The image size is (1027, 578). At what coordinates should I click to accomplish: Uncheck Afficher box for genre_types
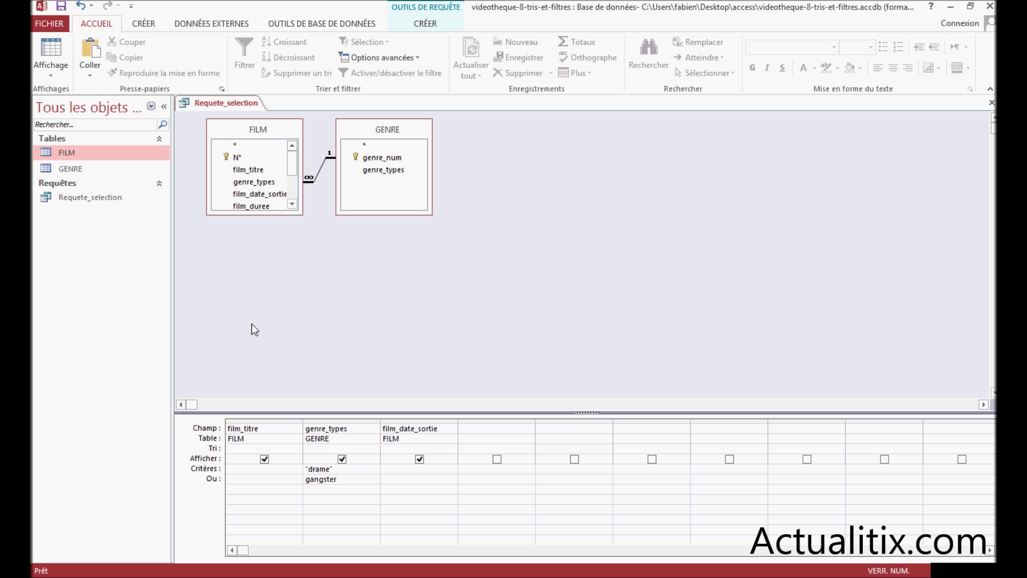[342, 459]
